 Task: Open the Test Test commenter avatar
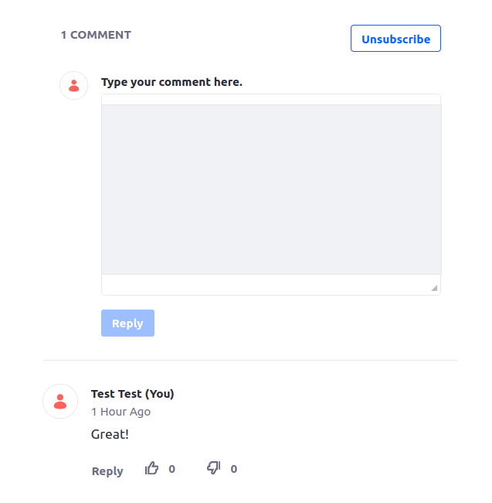[60, 402]
